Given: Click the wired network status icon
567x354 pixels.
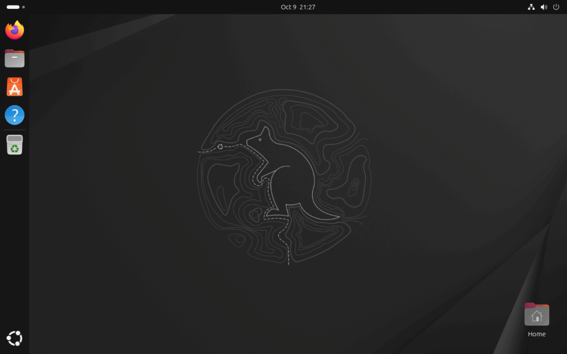Looking at the screenshot, I should point(531,7).
